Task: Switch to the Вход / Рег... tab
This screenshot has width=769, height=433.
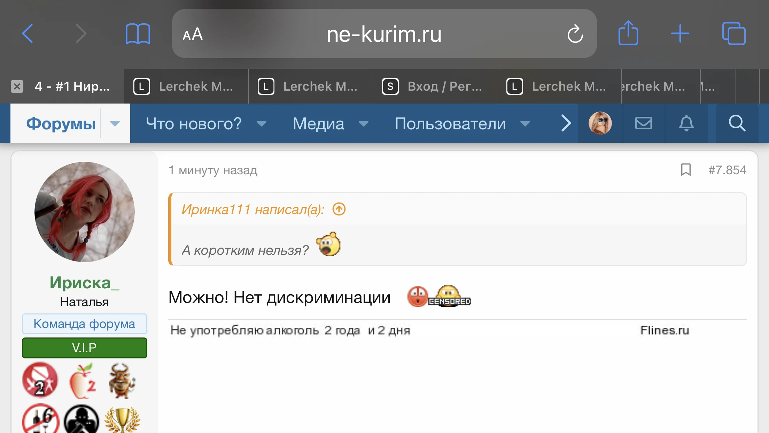Action: pos(434,86)
